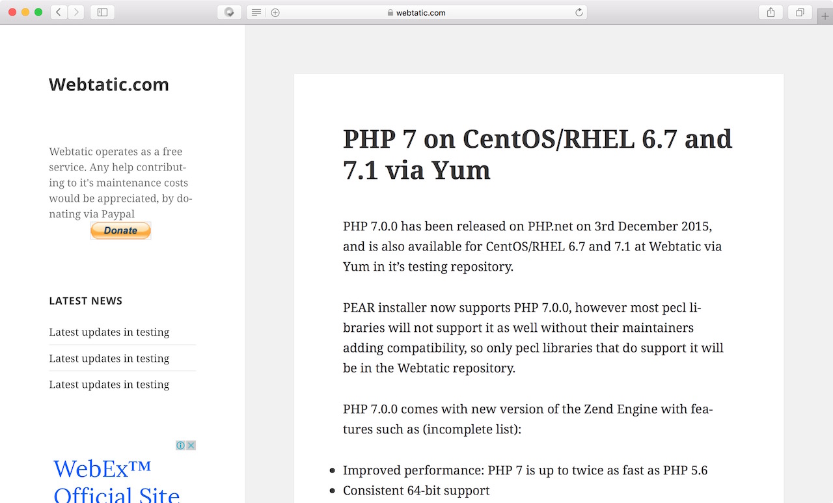The height and width of the screenshot is (503, 833).
Task: Click the plus add-bookmark icon in address bar
Action: pyautogui.click(x=275, y=12)
